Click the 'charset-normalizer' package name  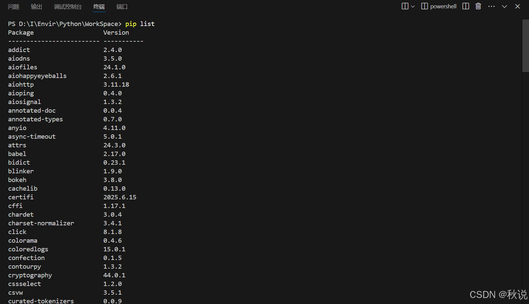pyautogui.click(x=41, y=223)
